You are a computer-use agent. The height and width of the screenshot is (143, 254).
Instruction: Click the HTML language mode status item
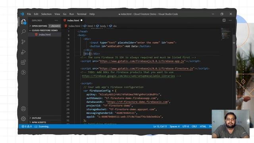click(x=203, y=126)
